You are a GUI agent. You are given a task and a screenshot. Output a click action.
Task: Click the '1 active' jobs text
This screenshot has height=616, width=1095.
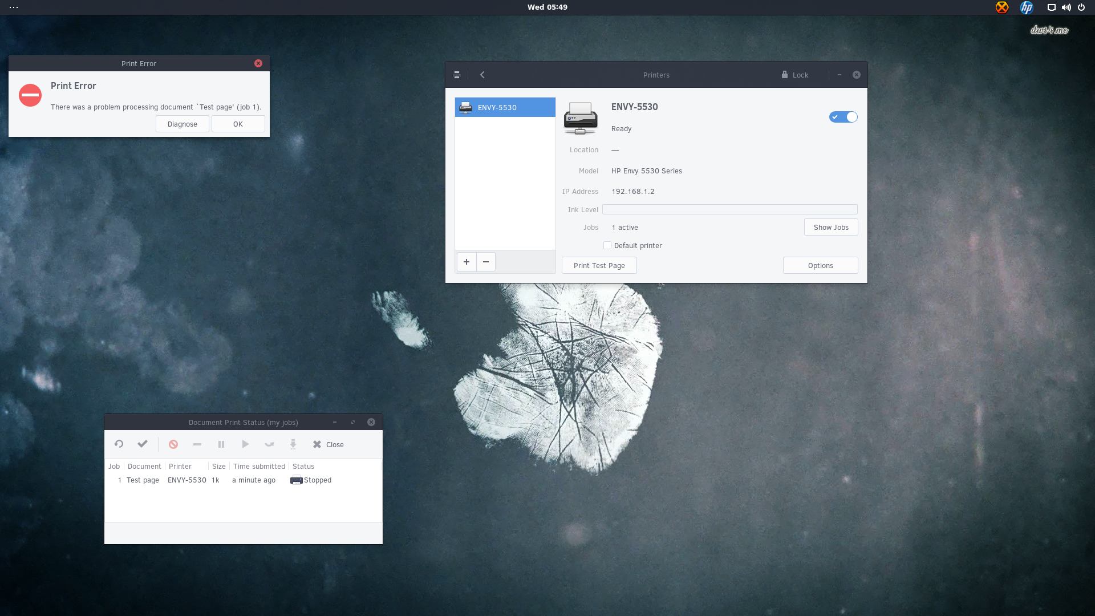625,228
